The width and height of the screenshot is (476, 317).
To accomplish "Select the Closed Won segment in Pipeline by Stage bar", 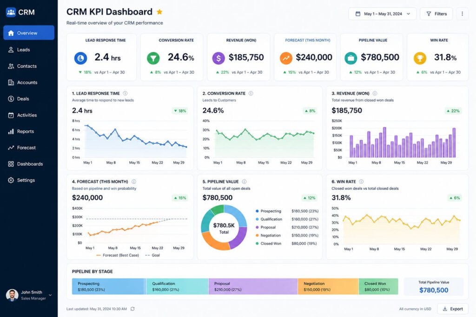I will point(378,286).
